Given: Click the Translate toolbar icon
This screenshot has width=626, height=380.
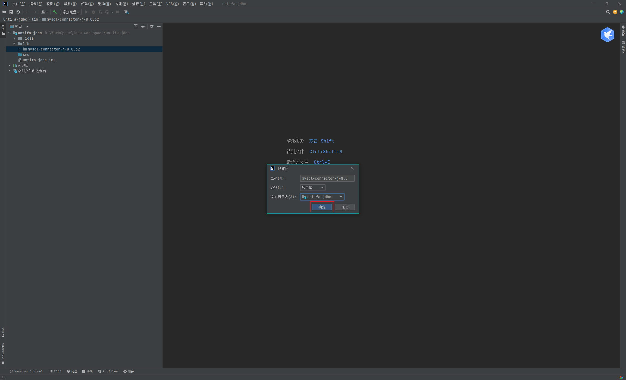Looking at the screenshot, I should pyautogui.click(x=126, y=12).
